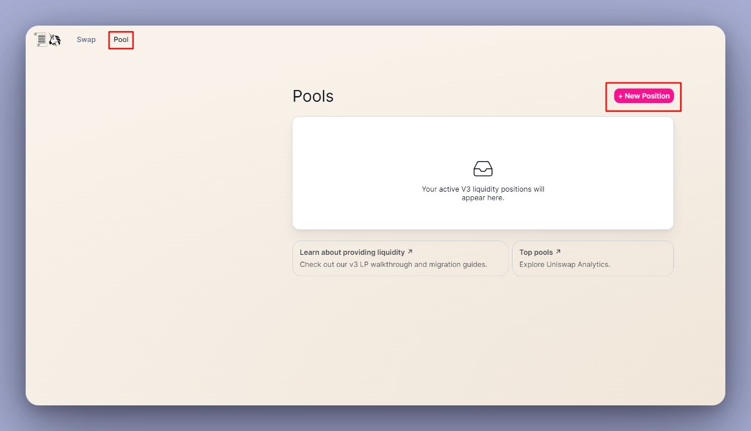The width and height of the screenshot is (751, 431).
Task: Open Learn about providing liquidity link
Action: [x=401, y=258]
